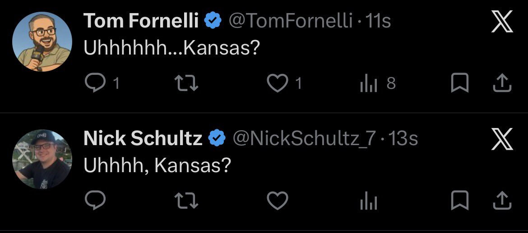Like Nick Schultz's tweet
528x233 pixels.
click(277, 201)
